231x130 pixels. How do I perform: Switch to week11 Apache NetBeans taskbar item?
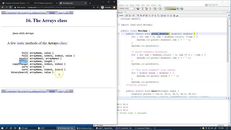(105, 128)
